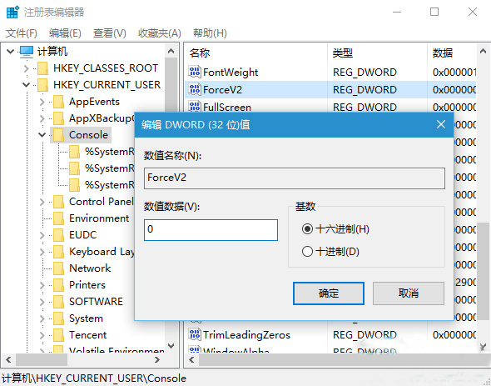491x386 pixels.
Task: Click value list scroll up arrow
Action: click(x=483, y=51)
